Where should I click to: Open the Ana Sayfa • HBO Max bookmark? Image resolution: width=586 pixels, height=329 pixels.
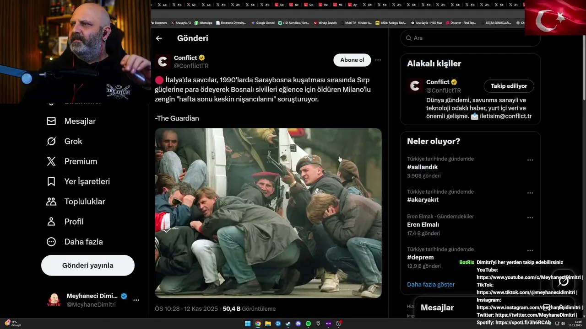tap(426, 22)
